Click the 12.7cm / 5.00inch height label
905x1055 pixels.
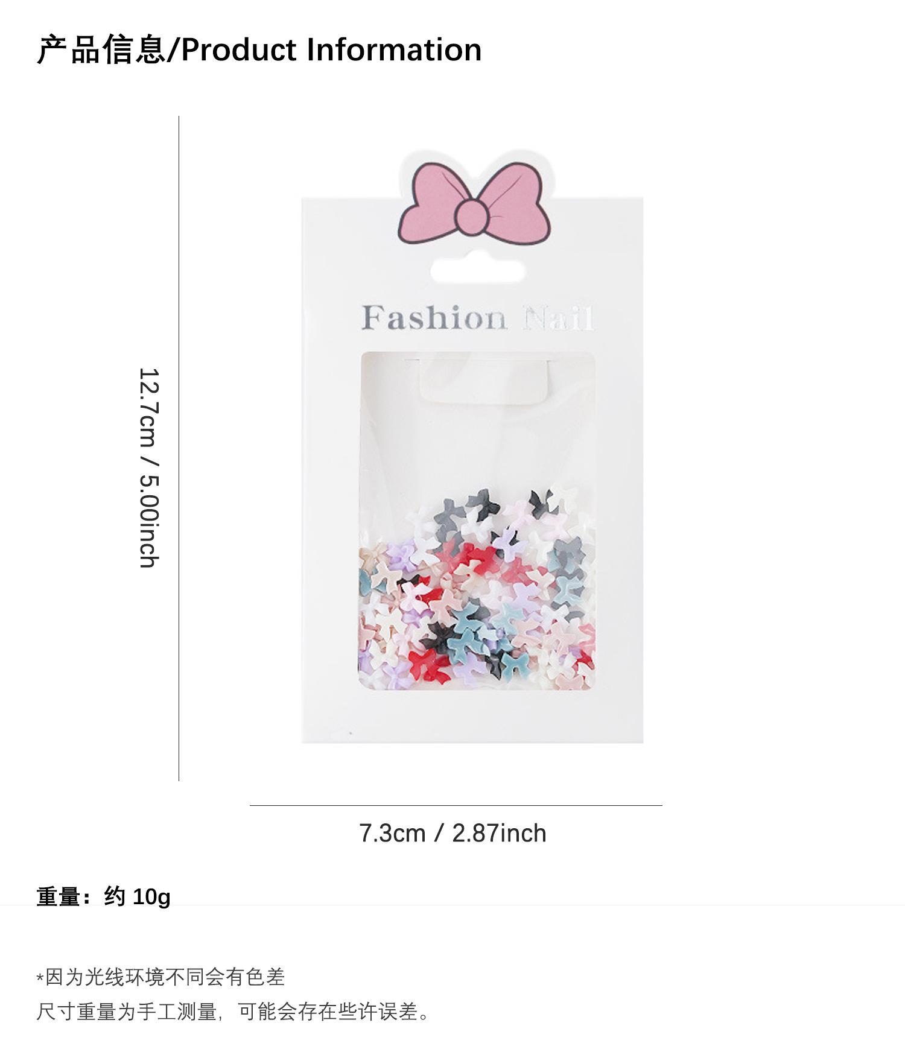pos(148,467)
